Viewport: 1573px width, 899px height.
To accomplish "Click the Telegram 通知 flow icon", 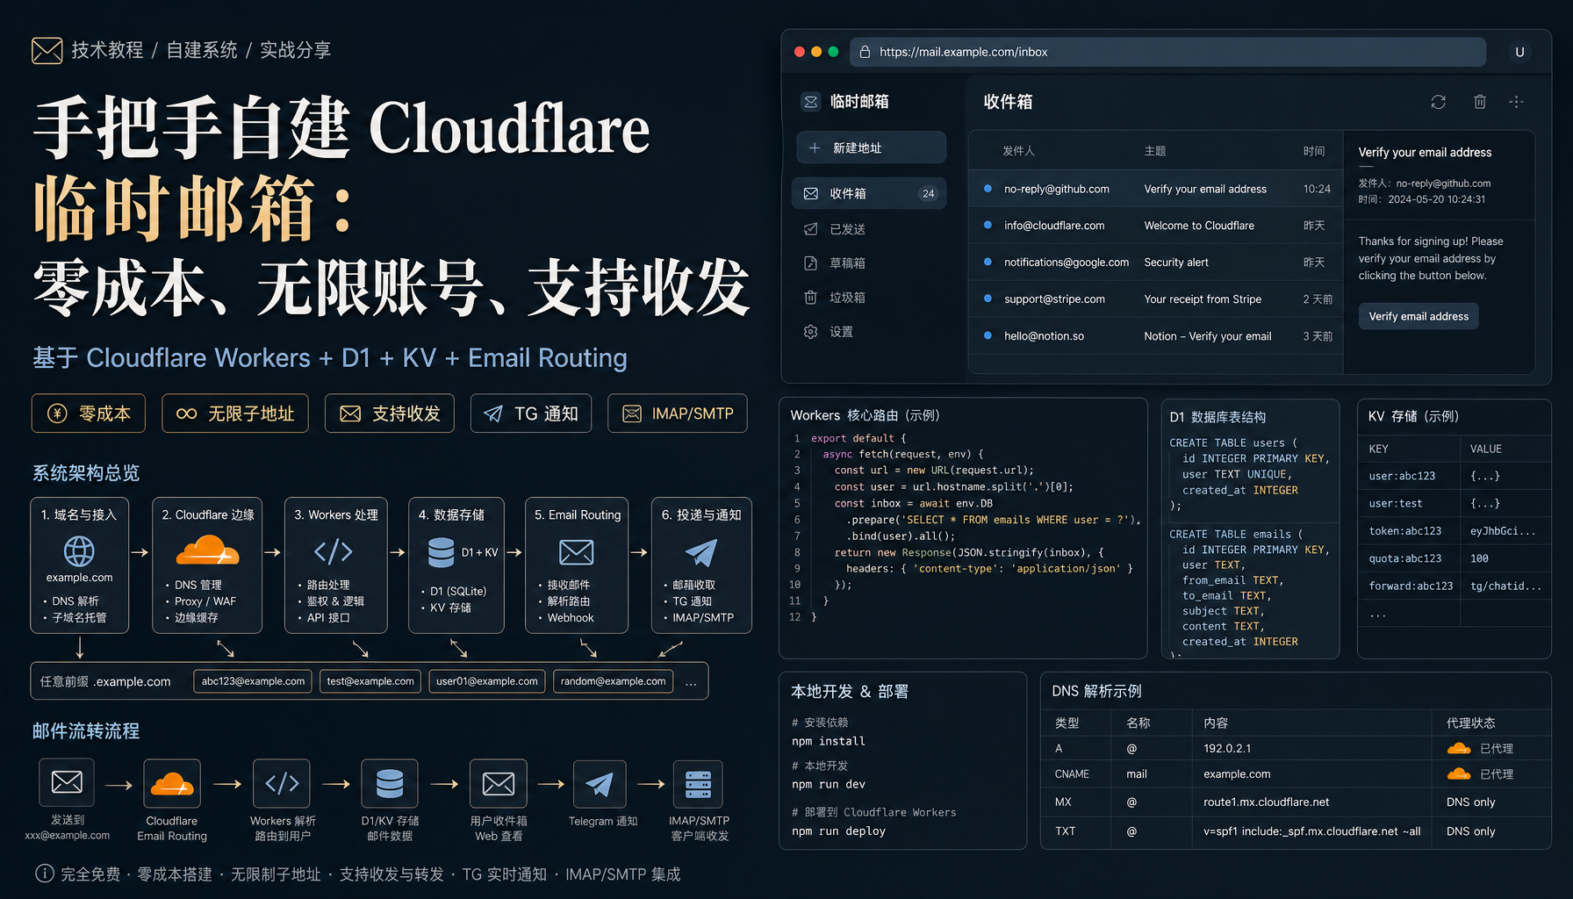I will [x=600, y=783].
